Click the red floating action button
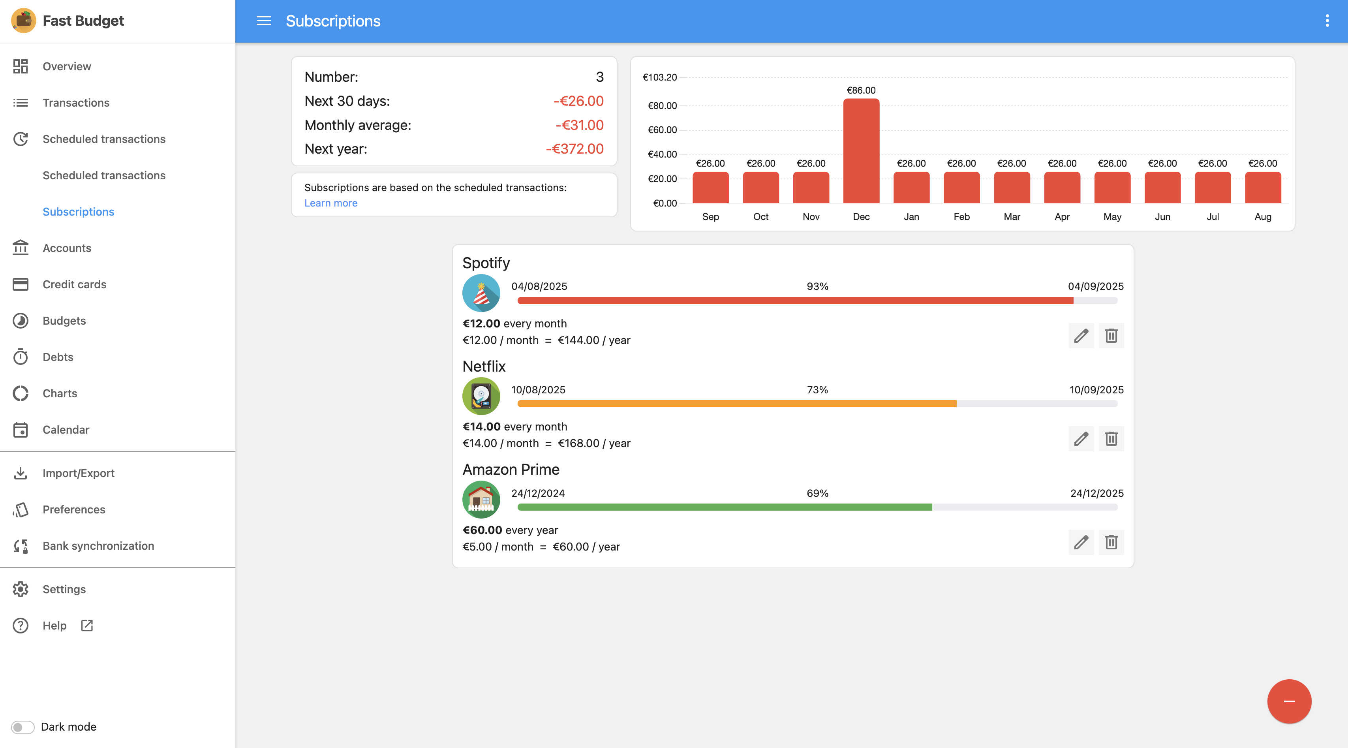 pyautogui.click(x=1289, y=701)
